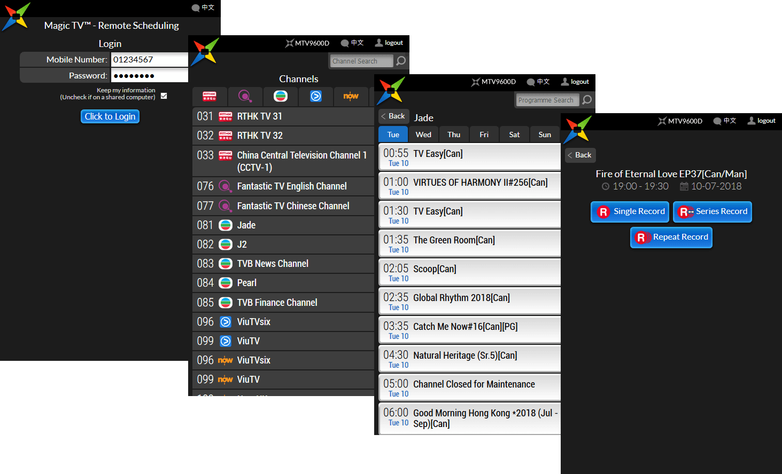The image size is (782, 474).
Task: Select 03:35 Catch Me Now#16 programme
Action: pyautogui.click(x=469, y=330)
